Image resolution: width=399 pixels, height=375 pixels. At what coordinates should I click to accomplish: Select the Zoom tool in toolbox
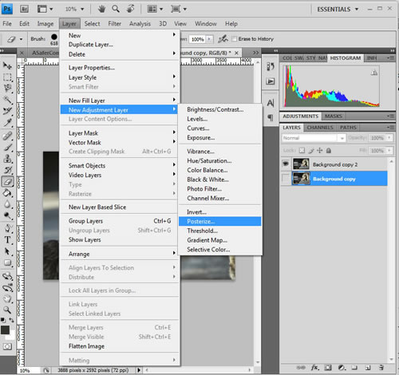click(7, 310)
